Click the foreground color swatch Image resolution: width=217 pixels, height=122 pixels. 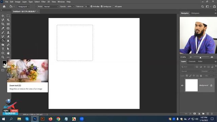coord(4,62)
